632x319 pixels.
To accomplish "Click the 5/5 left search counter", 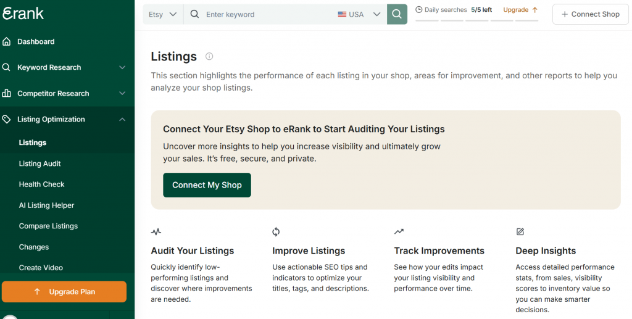I will point(481,10).
